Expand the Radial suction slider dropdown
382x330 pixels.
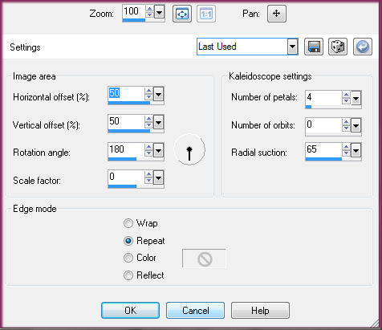coord(356,150)
